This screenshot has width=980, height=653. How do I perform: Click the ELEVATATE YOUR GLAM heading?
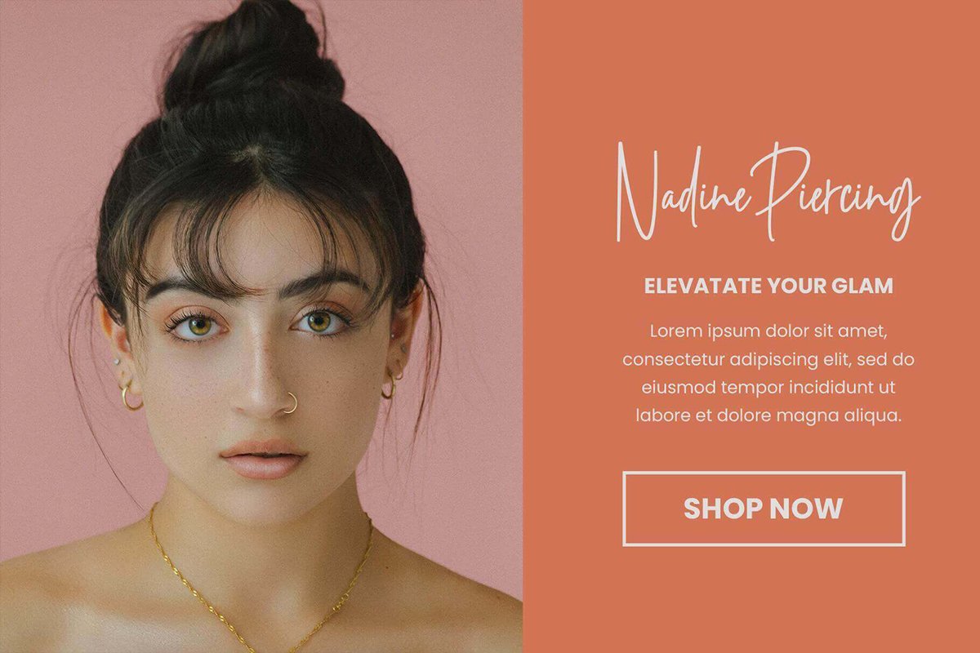coord(768,287)
